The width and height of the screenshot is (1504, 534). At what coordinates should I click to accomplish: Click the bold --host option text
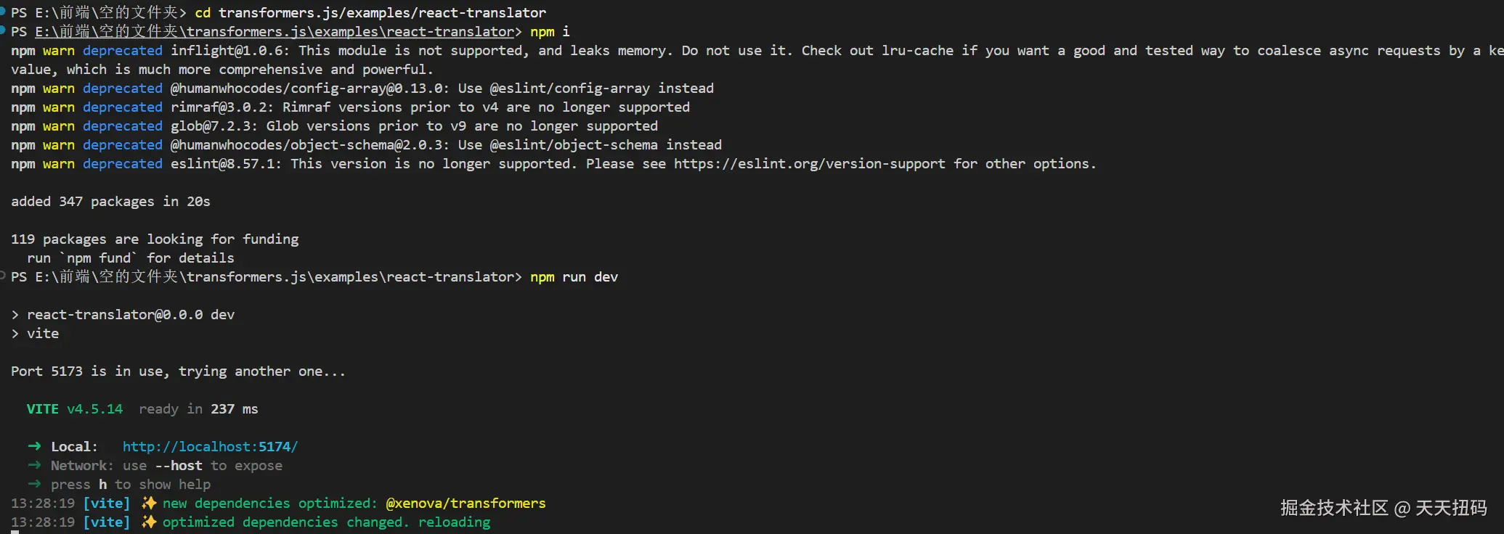[x=179, y=466]
